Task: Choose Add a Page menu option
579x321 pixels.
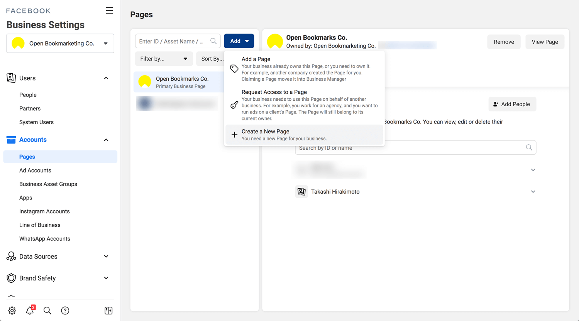Action: point(304,69)
